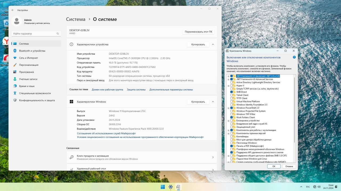Screen dimensions: 341x191
Task: Click the help icon in Компоненты Windows
Action: coord(294,57)
